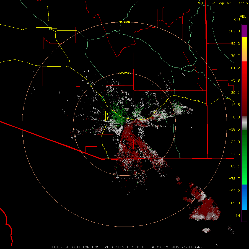Screen dimensions: 249x249
Task: Pick the gray near-zero segment of the color bar
Action: click(244, 123)
